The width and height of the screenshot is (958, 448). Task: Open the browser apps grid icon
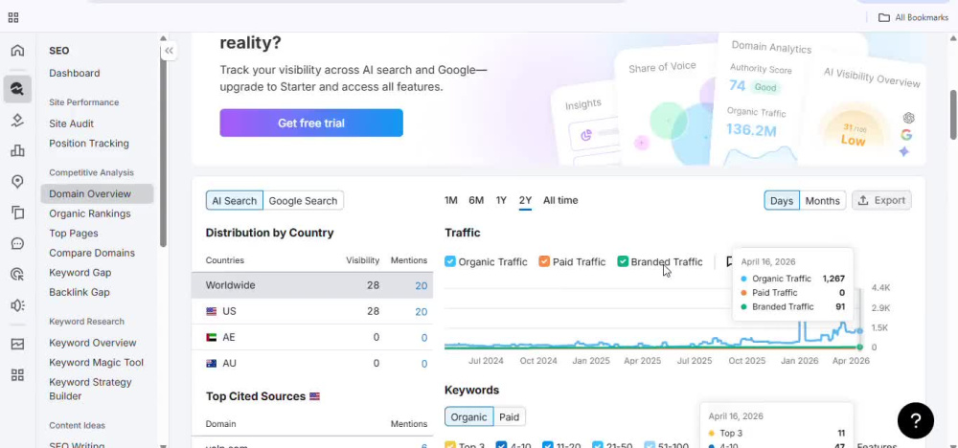[x=12, y=17]
